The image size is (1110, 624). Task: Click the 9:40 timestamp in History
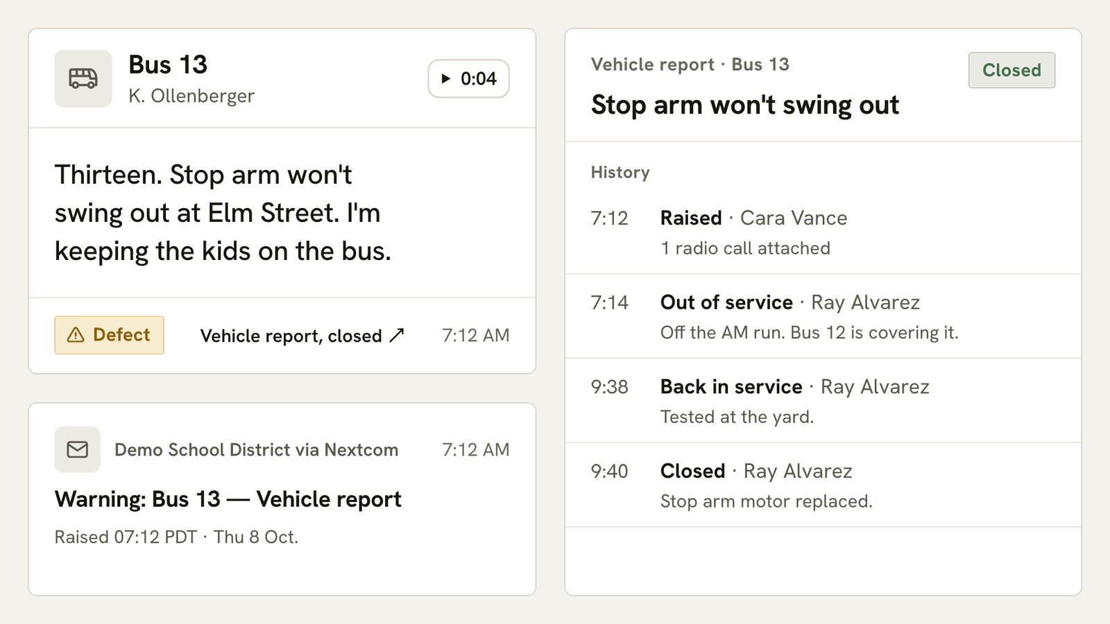tap(609, 471)
